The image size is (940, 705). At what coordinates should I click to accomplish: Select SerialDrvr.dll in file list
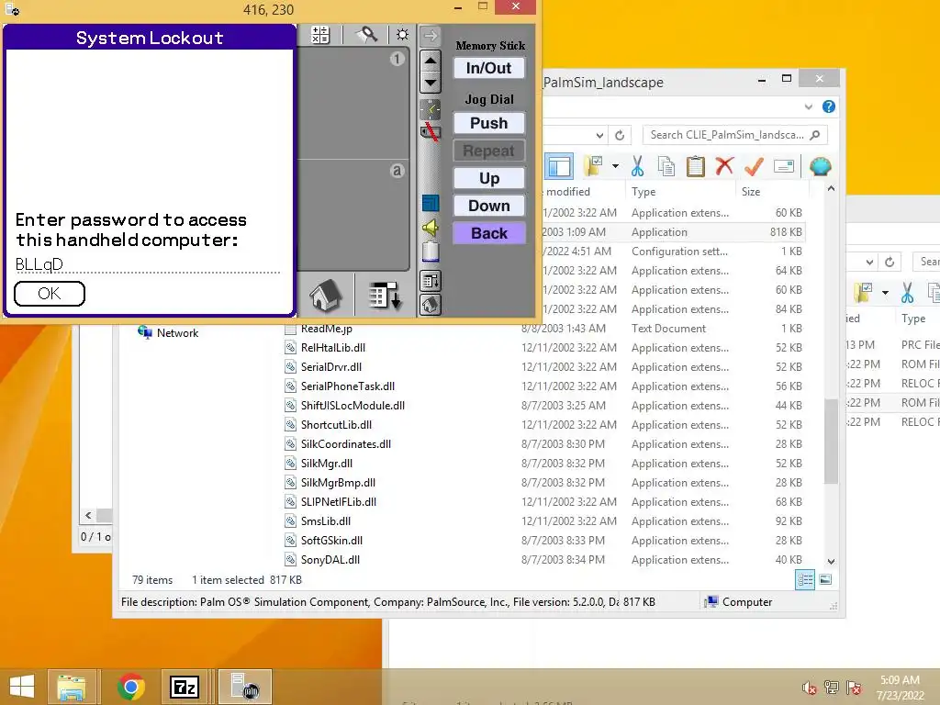pyautogui.click(x=331, y=367)
